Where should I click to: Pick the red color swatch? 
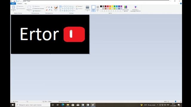tap(108, 6)
